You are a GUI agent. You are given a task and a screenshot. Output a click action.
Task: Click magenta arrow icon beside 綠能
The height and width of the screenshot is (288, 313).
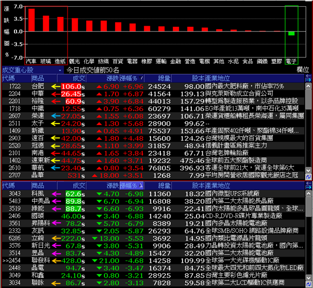coord(56,209)
